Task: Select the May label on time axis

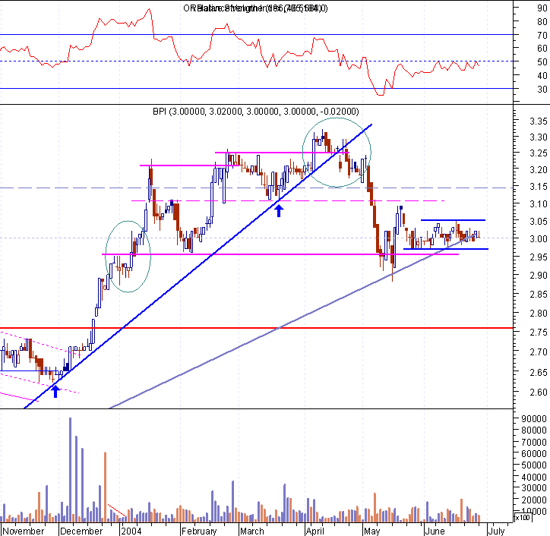Action: (x=371, y=531)
